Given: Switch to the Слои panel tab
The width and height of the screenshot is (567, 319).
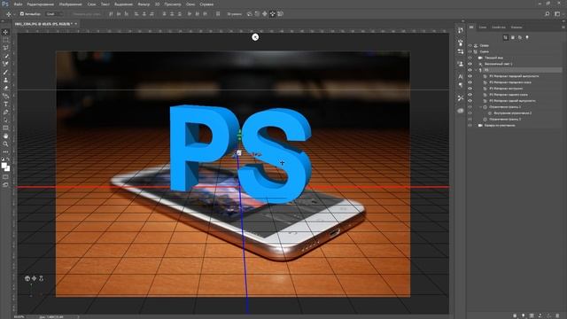Looking at the screenshot, I should coord(482,27).
